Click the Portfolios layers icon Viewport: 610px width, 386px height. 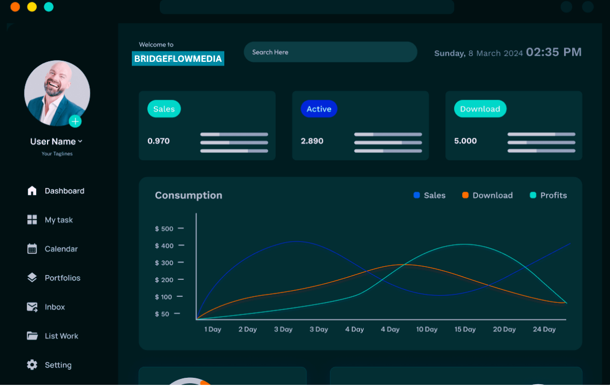32,278
